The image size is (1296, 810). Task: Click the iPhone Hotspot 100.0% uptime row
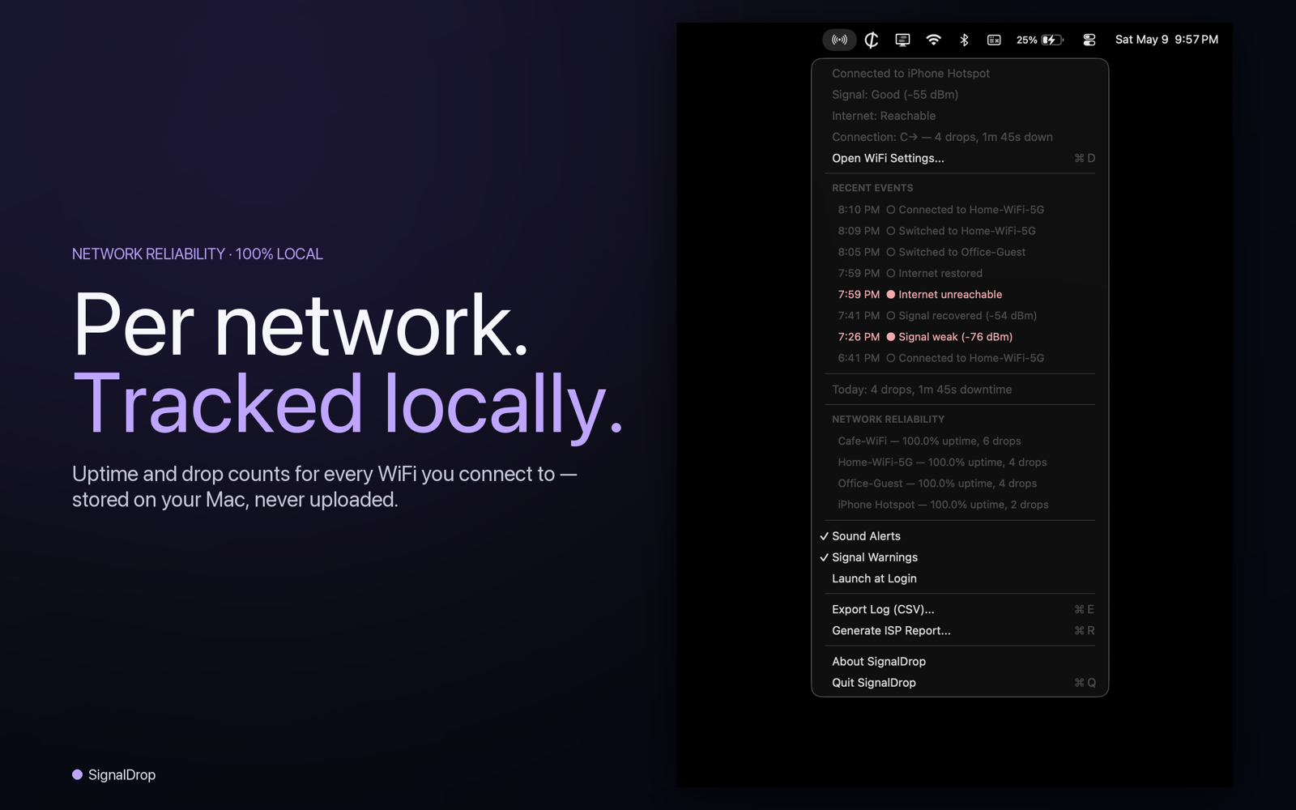[x=960, y=504]
